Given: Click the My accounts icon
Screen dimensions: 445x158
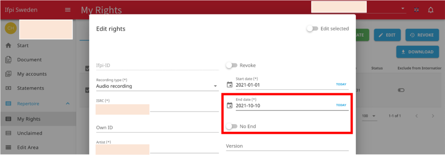Looking at the screenshot, I should pos(9,74).
